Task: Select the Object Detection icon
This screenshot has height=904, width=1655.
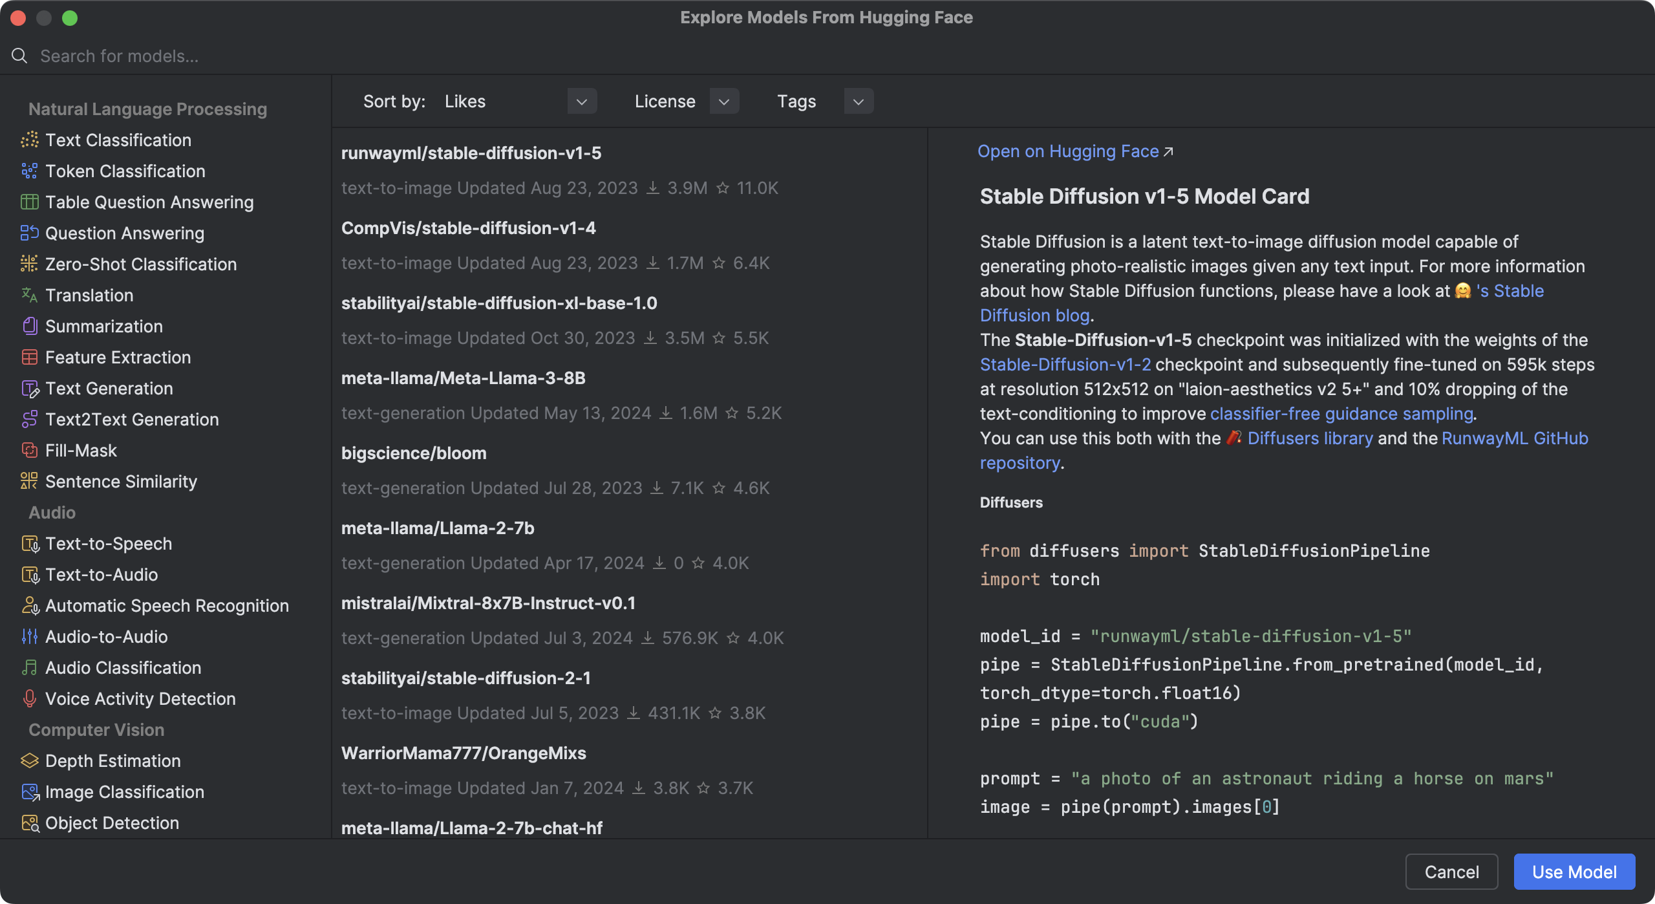Action: point(30,823)
